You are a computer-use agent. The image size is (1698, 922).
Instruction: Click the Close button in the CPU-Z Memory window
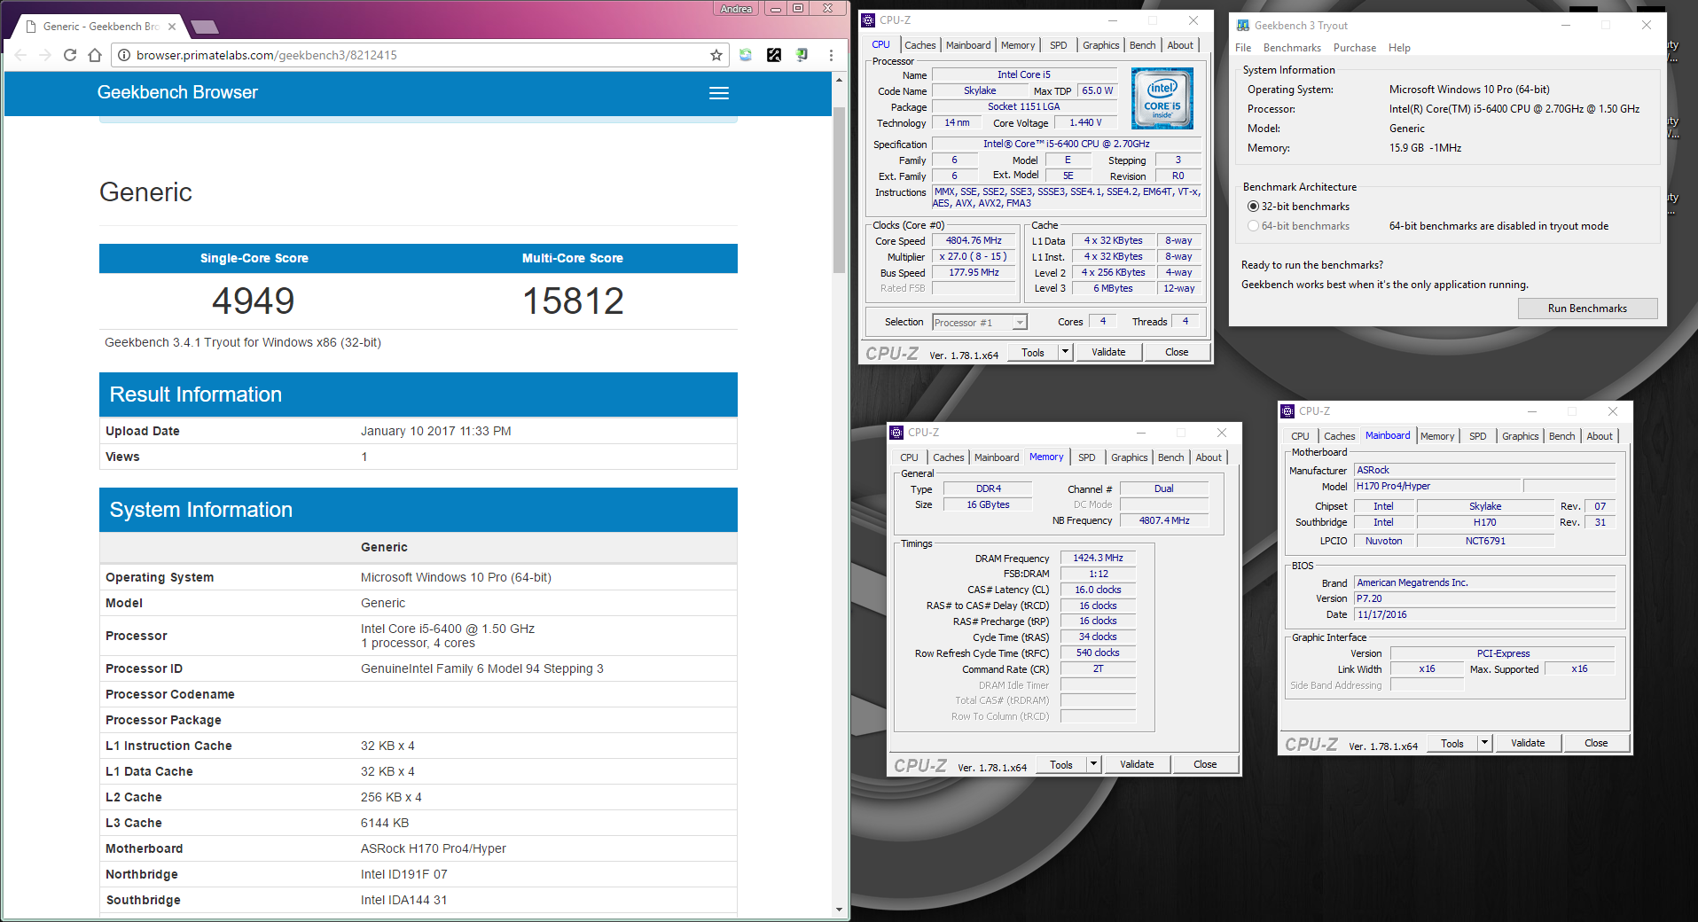pyautogui.click(x=1205, y=764)
